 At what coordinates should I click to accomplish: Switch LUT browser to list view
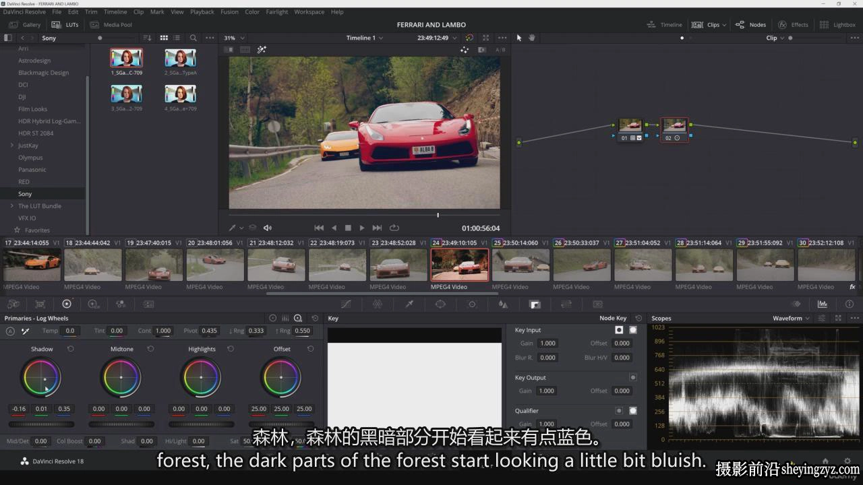177,38
